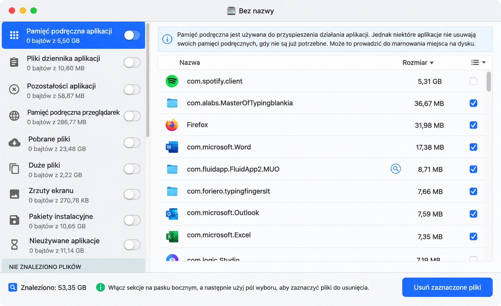The height and width of the screenshot is (306, 501).
Task: Click the Spotify icon in the list
Action: point(172,81)
